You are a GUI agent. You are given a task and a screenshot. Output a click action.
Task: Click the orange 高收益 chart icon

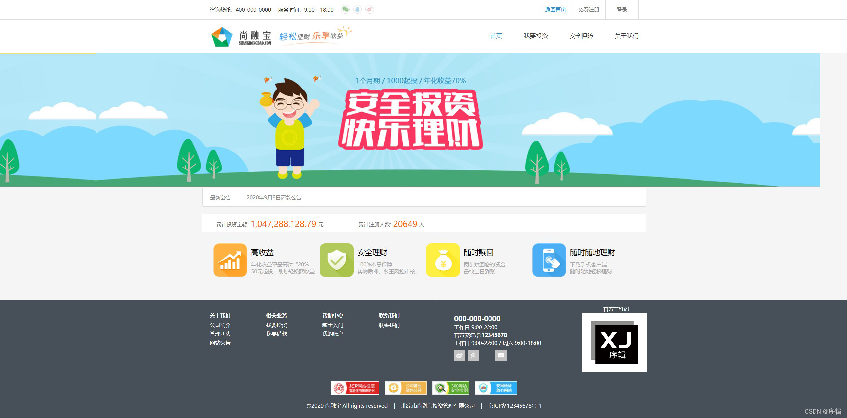pyautogui.click(x=230, y=260)
